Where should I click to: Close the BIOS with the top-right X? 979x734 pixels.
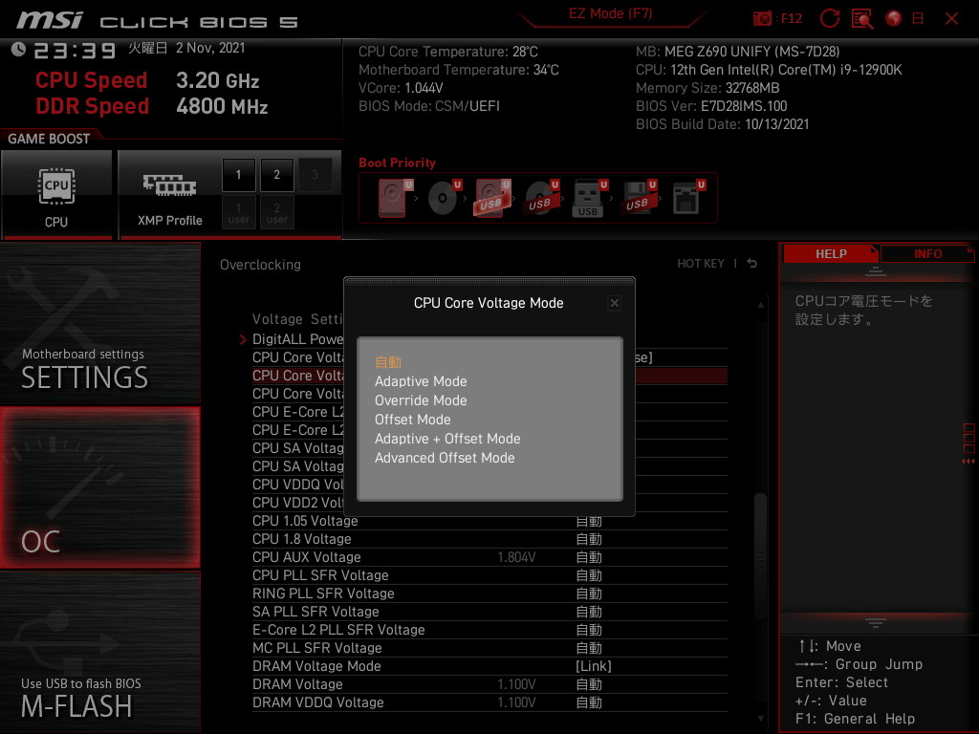(x=951, y=19)
